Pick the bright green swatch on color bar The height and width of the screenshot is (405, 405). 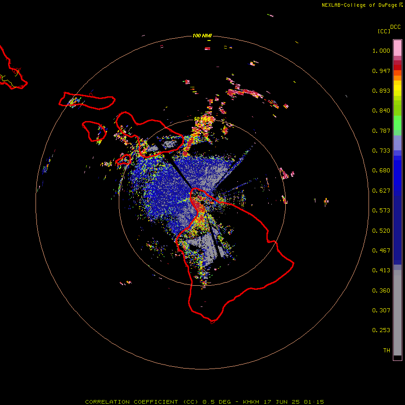(x=397, y=123)
